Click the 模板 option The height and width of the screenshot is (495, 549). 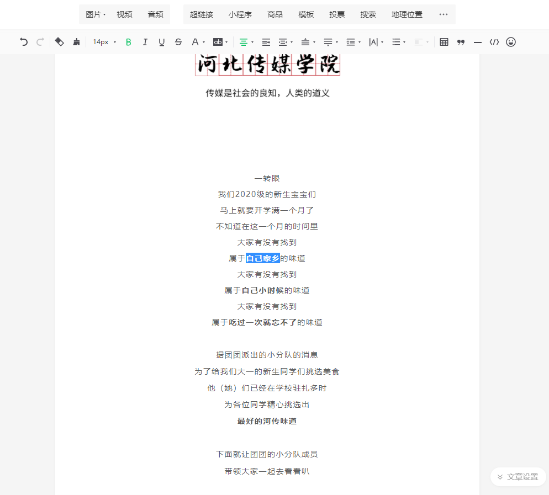tap(306, 14)
